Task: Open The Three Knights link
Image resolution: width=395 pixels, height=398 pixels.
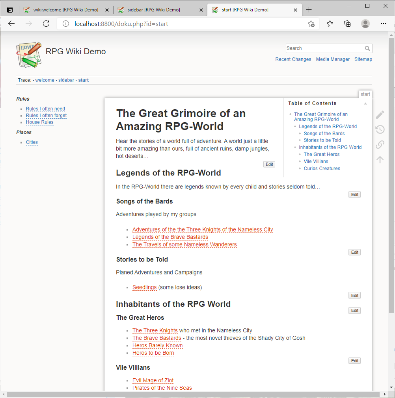Action: (155, 330)
